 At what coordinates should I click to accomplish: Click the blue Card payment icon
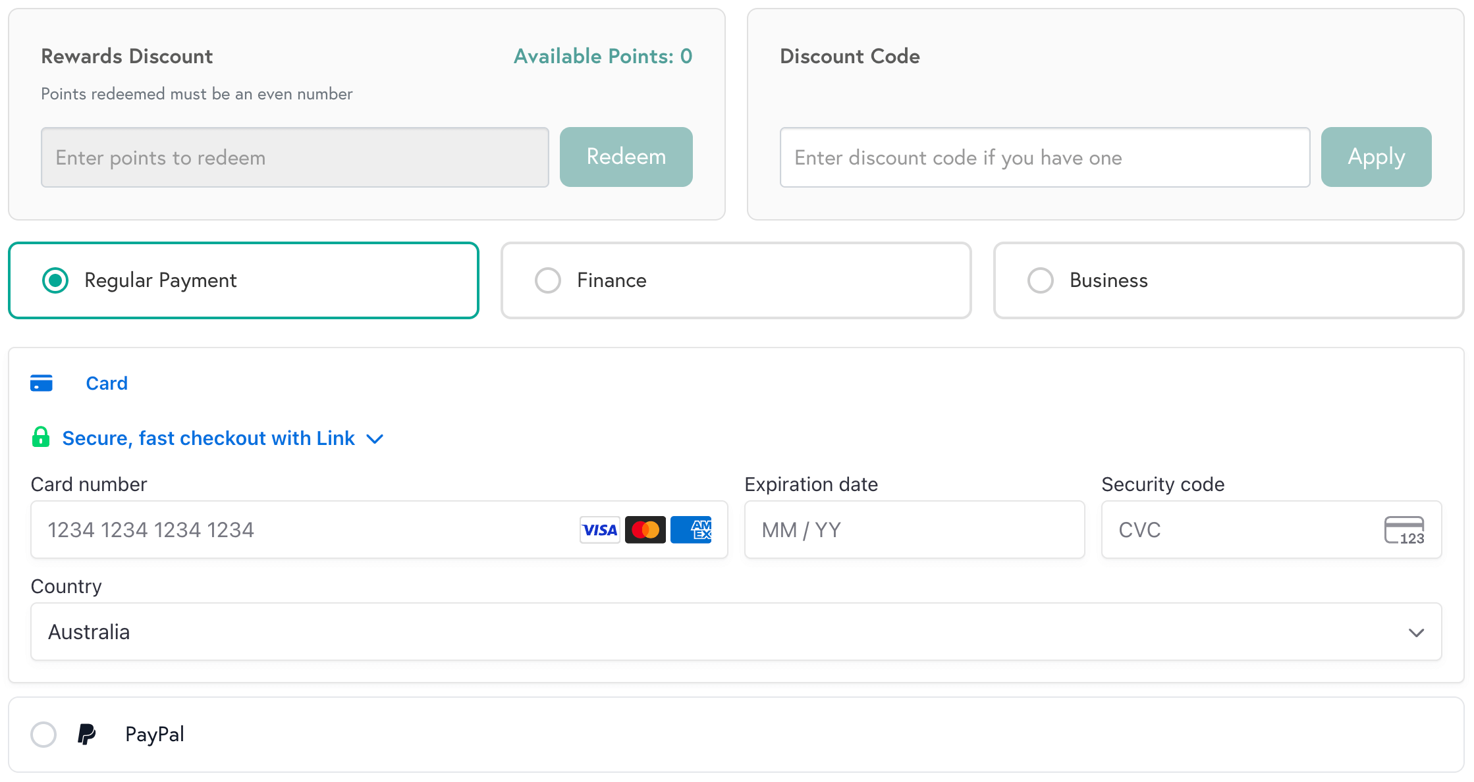(x=41, y=382)
